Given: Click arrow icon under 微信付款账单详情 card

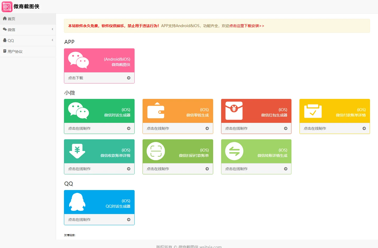Looking at the screenshot, I should point(364,128).
